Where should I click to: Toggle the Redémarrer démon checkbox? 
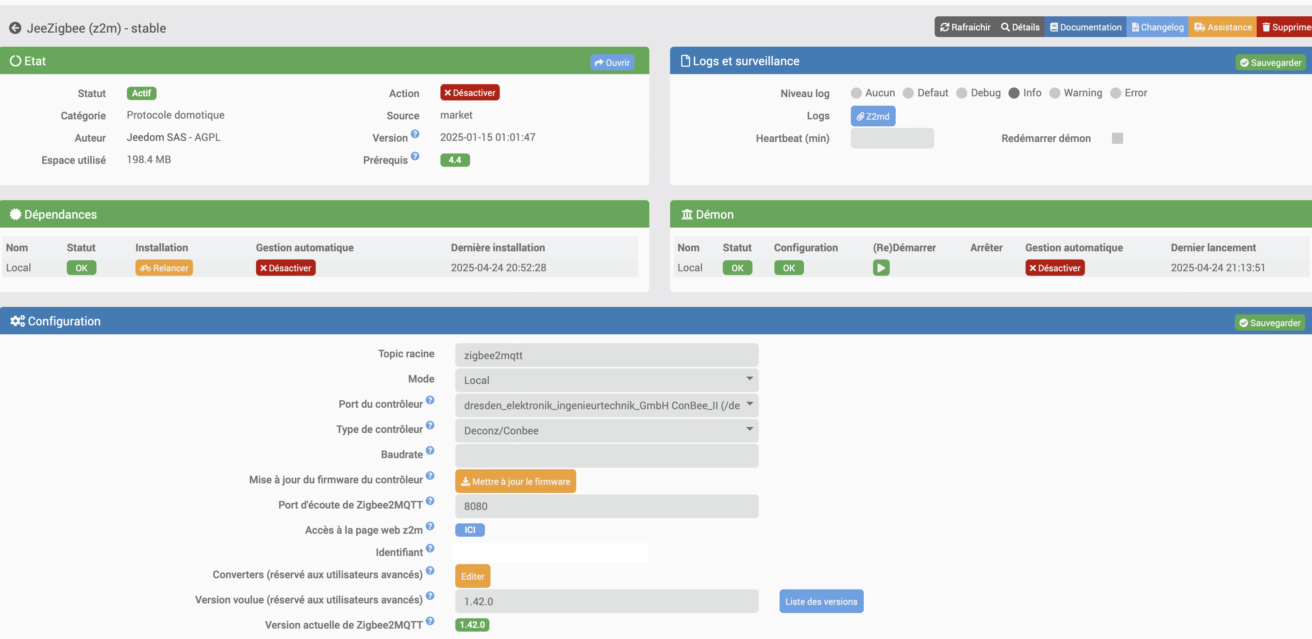[x=1118, y=138]
